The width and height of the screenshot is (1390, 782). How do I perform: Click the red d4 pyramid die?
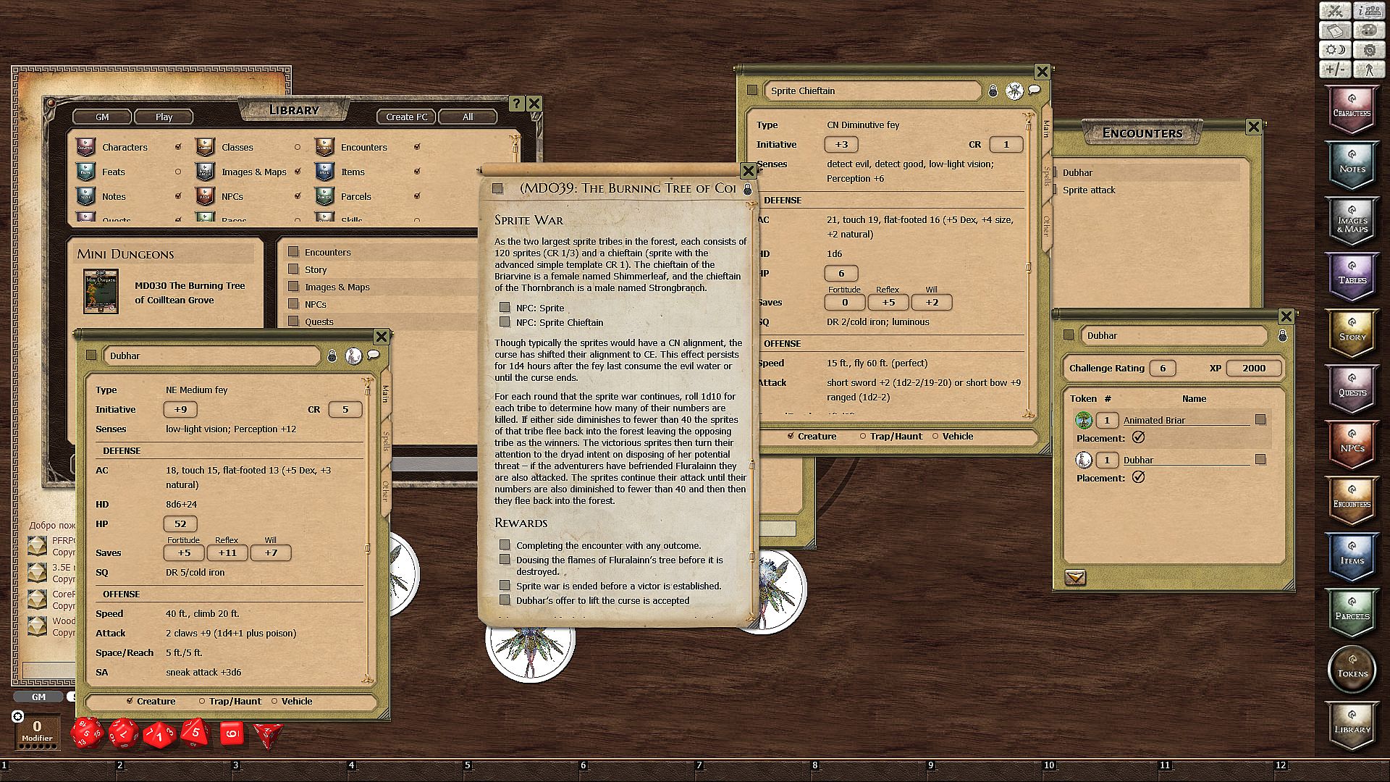[x=267, y=735]
